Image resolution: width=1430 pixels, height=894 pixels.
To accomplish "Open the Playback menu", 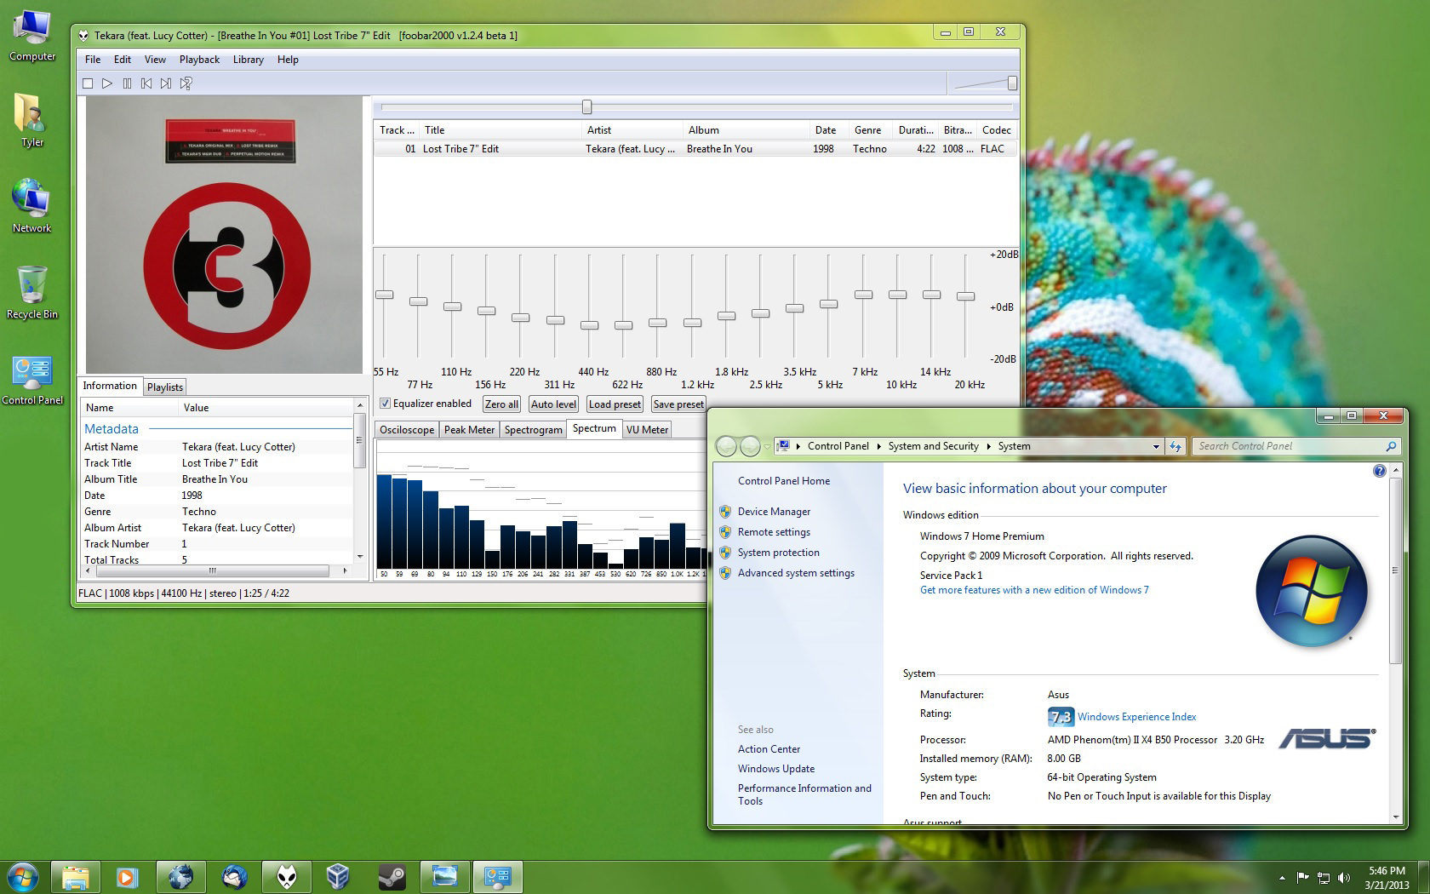I will coord(199,60).
